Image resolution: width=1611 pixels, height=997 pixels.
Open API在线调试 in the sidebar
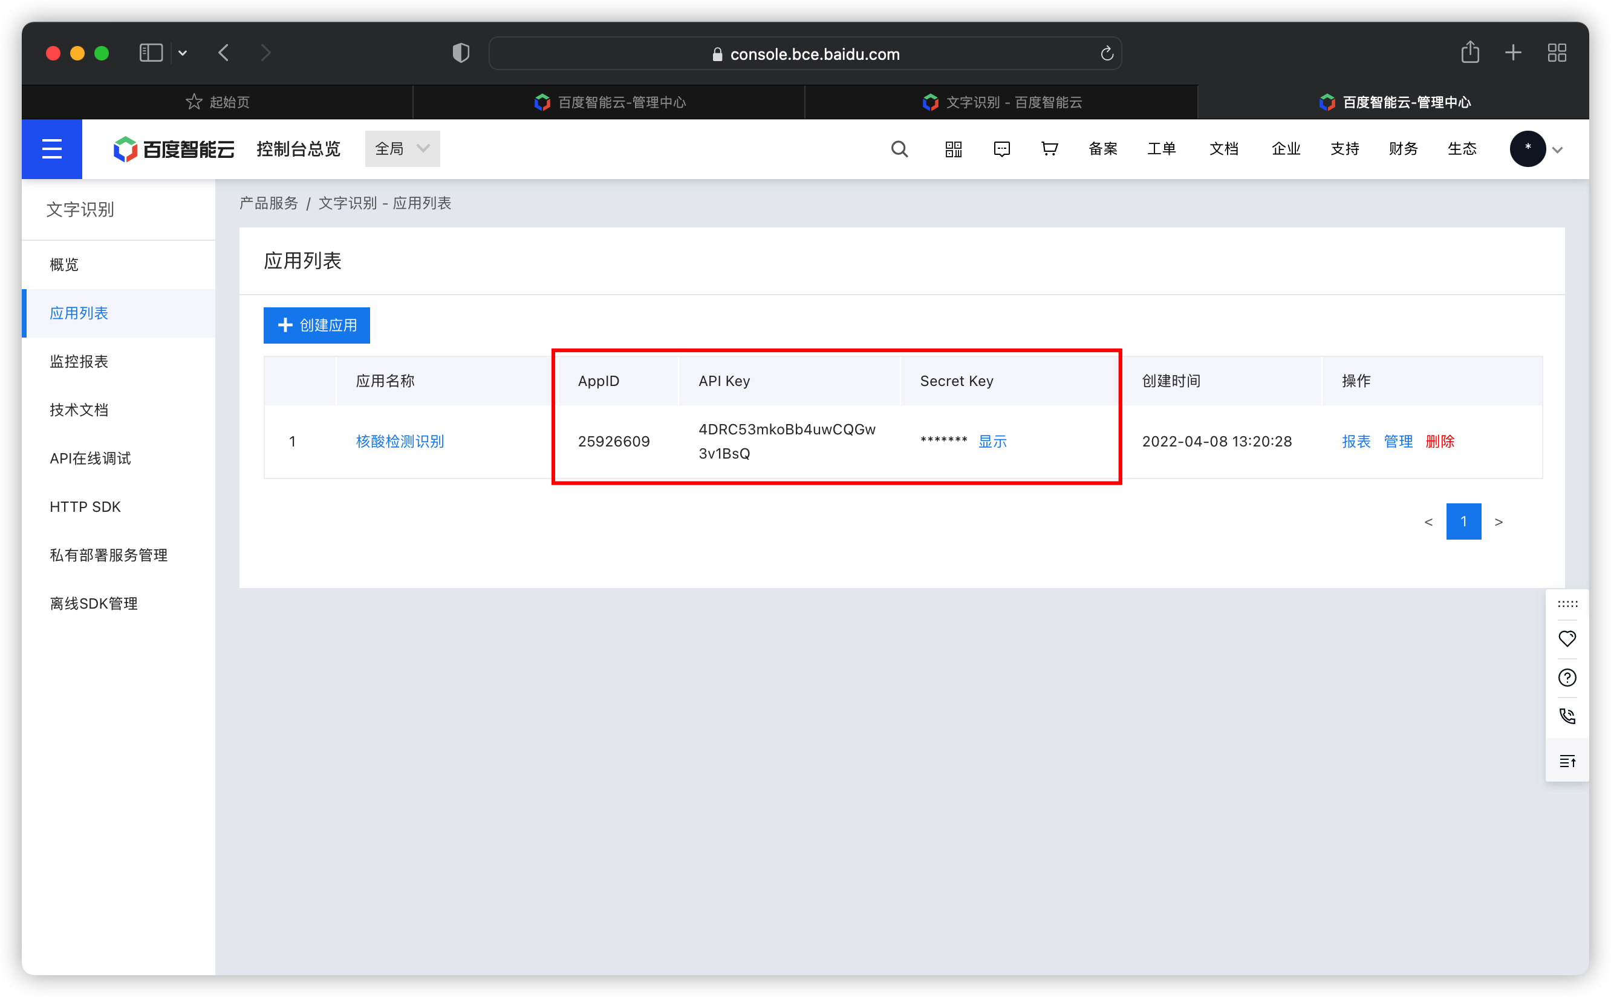[119, 459]
